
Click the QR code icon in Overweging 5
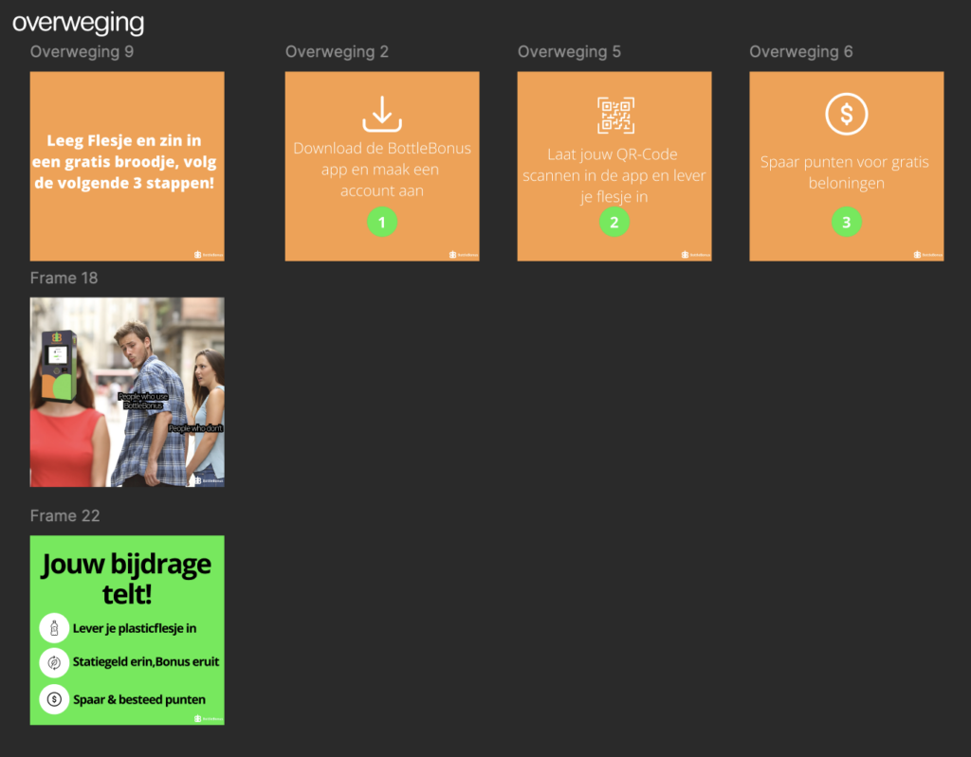point(615,116)
